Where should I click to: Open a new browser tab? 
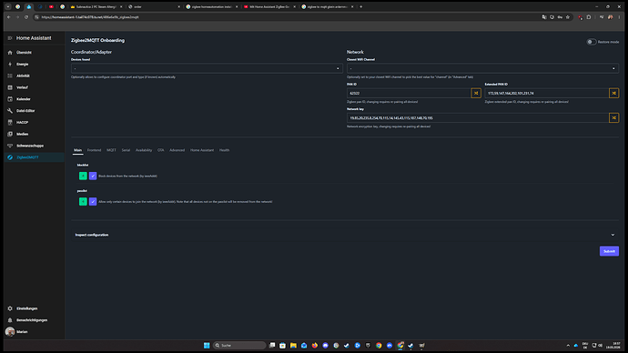[x=360, y=6]
